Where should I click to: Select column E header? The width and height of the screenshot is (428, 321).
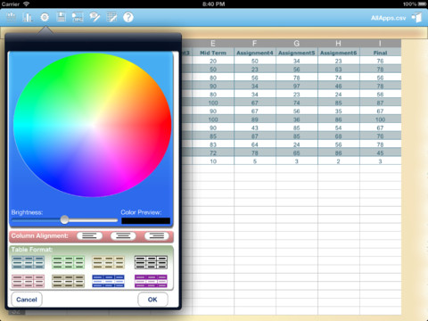point(213,44)
